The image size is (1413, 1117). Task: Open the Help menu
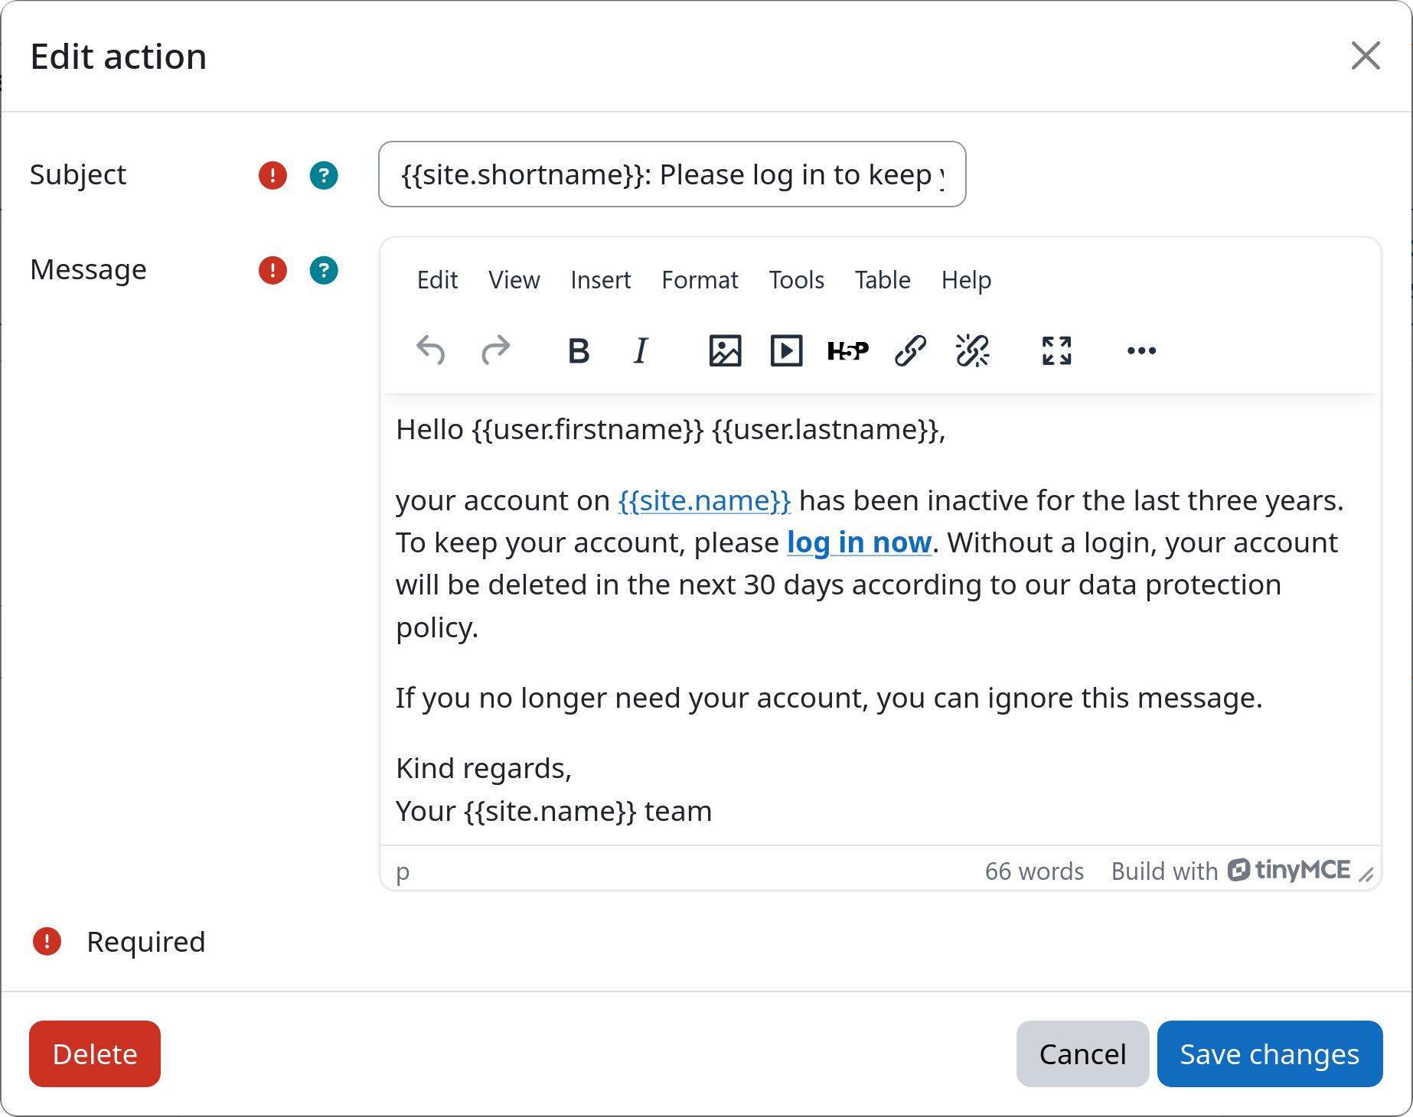click(x=966, y=280)
